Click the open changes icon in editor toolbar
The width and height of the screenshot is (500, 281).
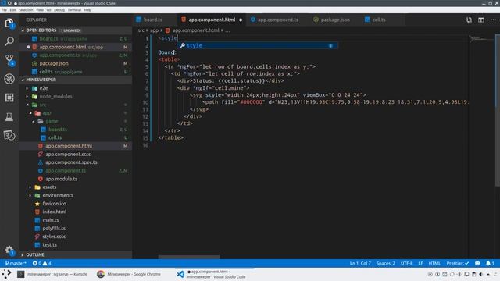pyautogui.click(x=469, y=20)
